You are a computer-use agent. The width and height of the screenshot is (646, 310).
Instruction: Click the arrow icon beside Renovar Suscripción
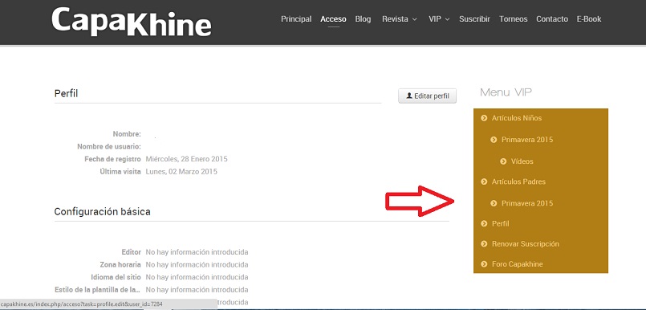[484, 243]
